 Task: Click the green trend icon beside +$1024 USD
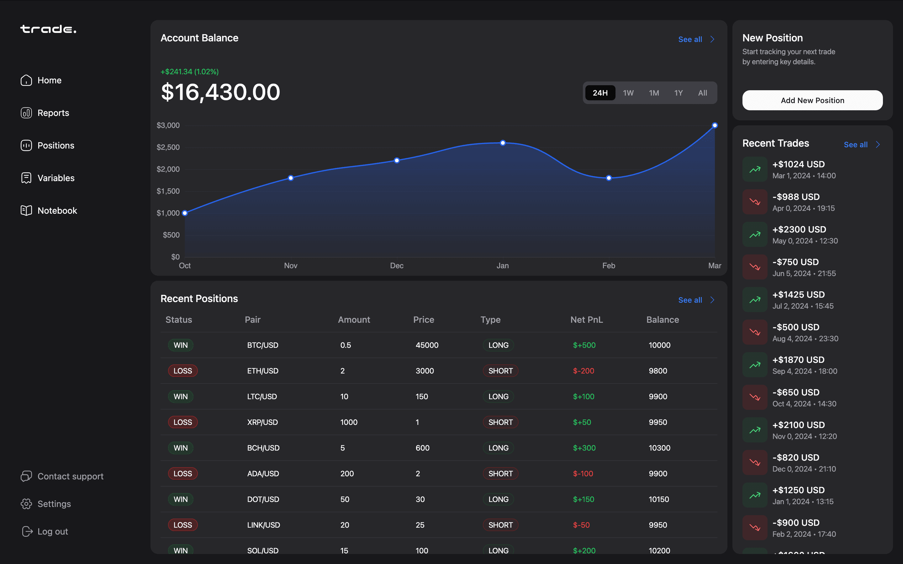(754, 169)
